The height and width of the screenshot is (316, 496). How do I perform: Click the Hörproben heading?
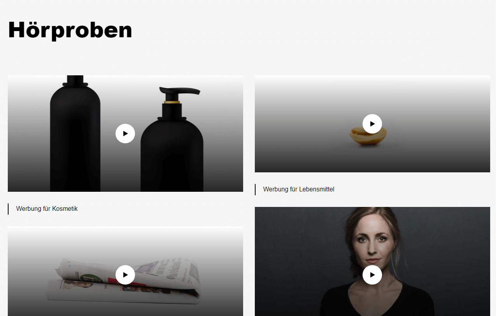[x=70, y=30]
